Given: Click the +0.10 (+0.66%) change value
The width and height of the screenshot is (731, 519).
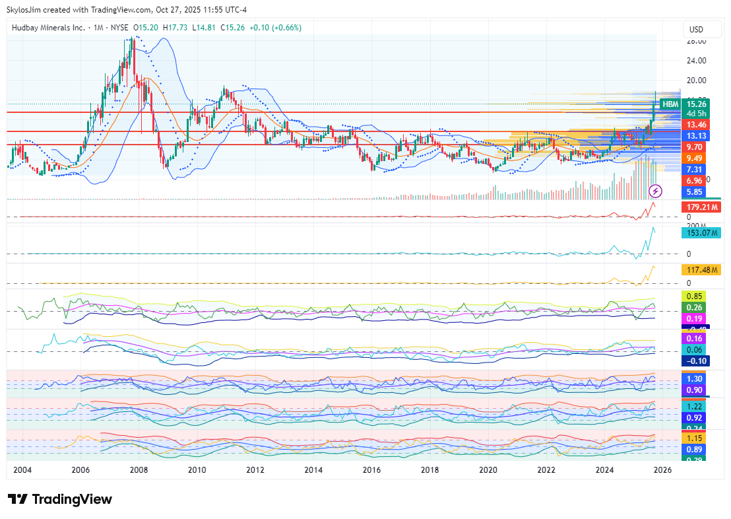Looking at the screenshot, I should [x=275, y=27].
